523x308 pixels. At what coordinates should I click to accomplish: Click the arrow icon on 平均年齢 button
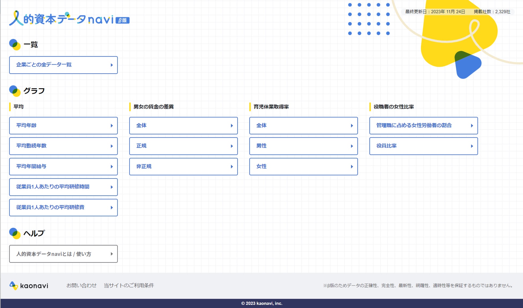(112, 125)
